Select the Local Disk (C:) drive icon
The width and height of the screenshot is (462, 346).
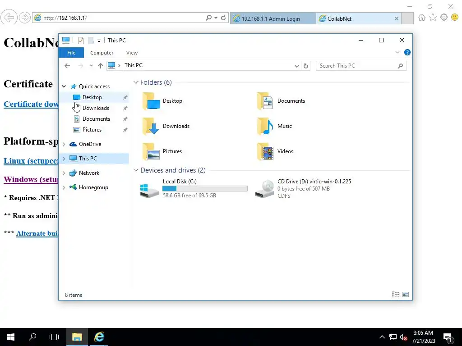point(150,190)
